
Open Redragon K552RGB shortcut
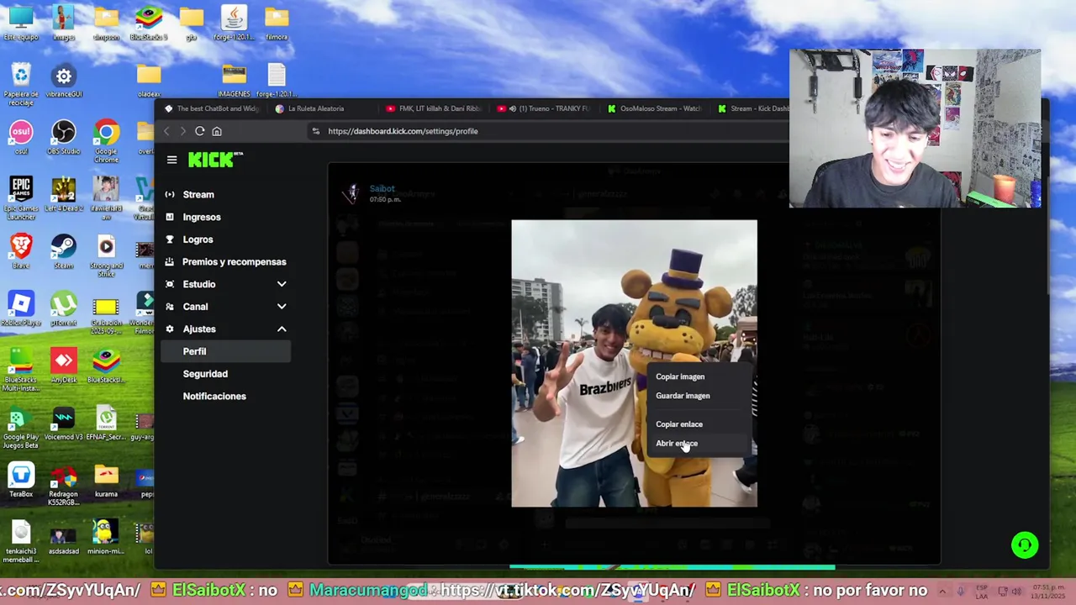coord(64,484)
